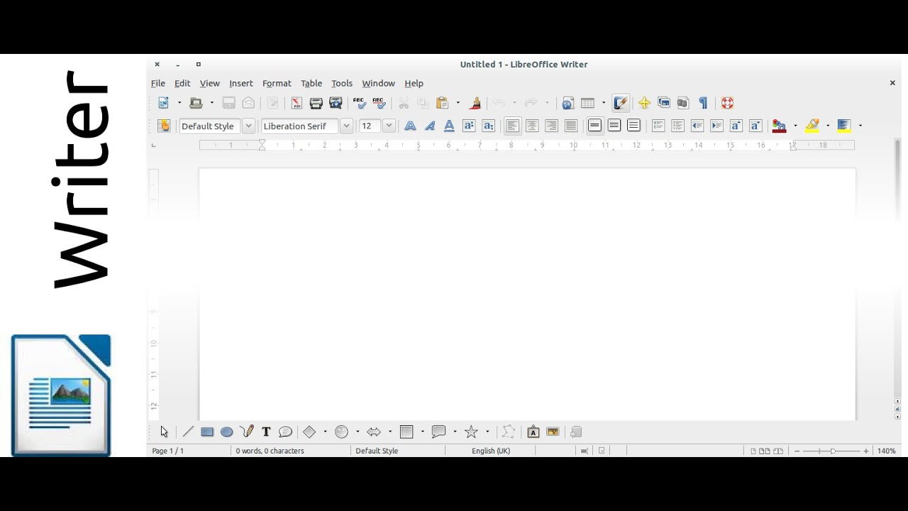Increase indent of paragraph
This screenshot has width=908, height=511.
(x=716, y=126)
